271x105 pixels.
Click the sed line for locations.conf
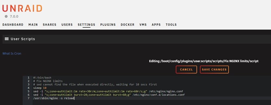(109, 95)
